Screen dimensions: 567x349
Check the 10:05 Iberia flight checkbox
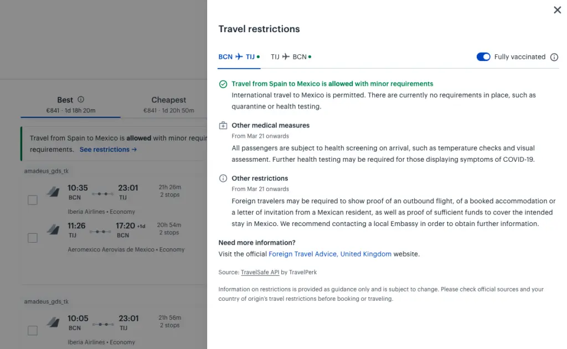[x=33, y=330]
